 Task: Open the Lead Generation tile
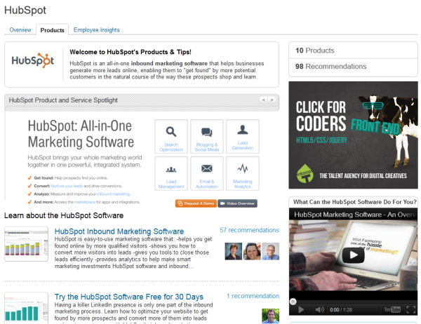(x=243, y=137)
